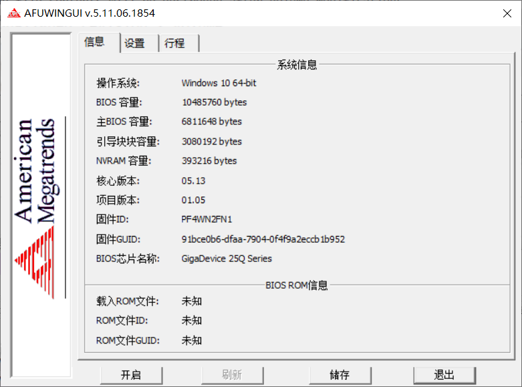The width and height of the screenshot is (522, 387).
Task: Click the American Megatrends logo panel
Action: point(41,205)
